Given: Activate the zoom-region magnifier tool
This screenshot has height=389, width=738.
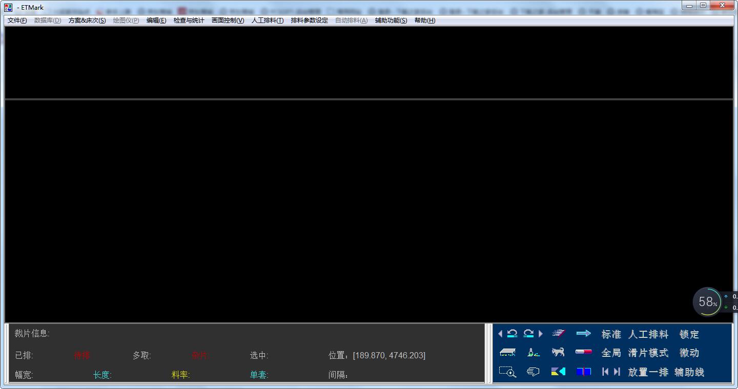Looking at the screenshot, I should point(508,372).
